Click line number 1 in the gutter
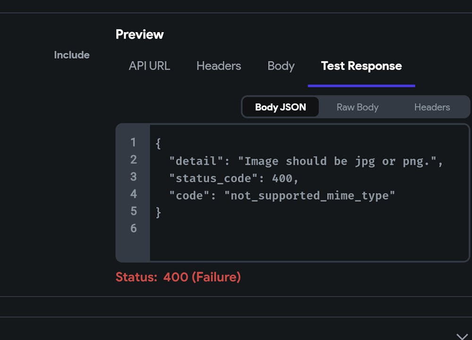 tap(133, 143)
